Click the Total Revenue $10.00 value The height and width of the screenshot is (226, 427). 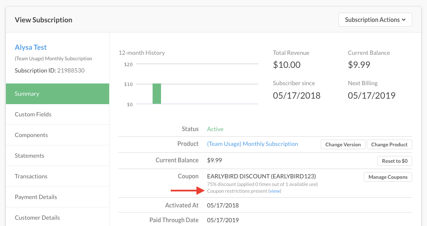[x=287, y=65]
